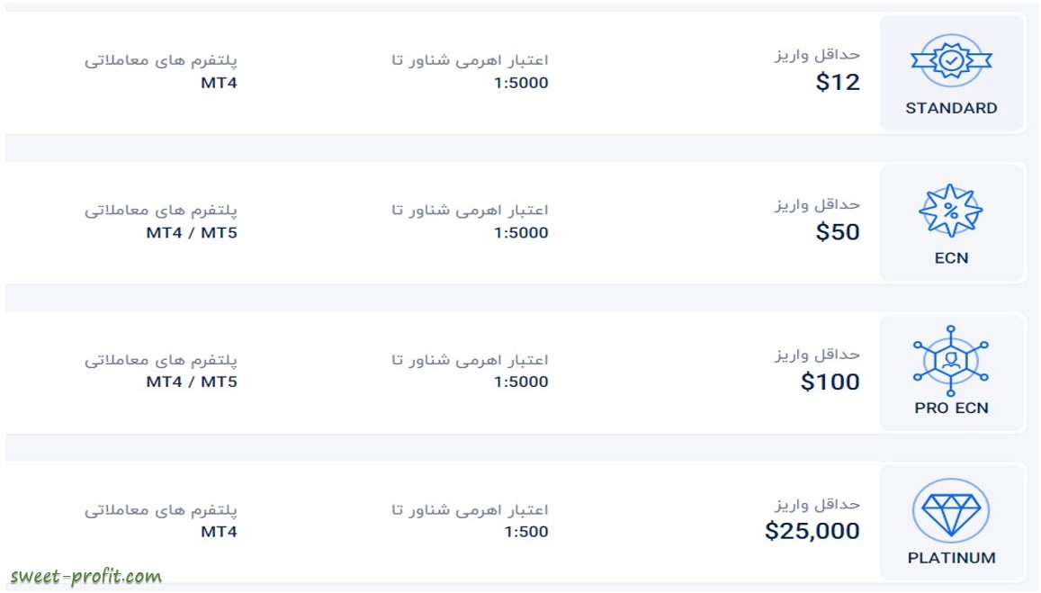The height and width of the screenshot is (593, 1041).
Task: Select the ECN account label
Action: click(951, 258)
